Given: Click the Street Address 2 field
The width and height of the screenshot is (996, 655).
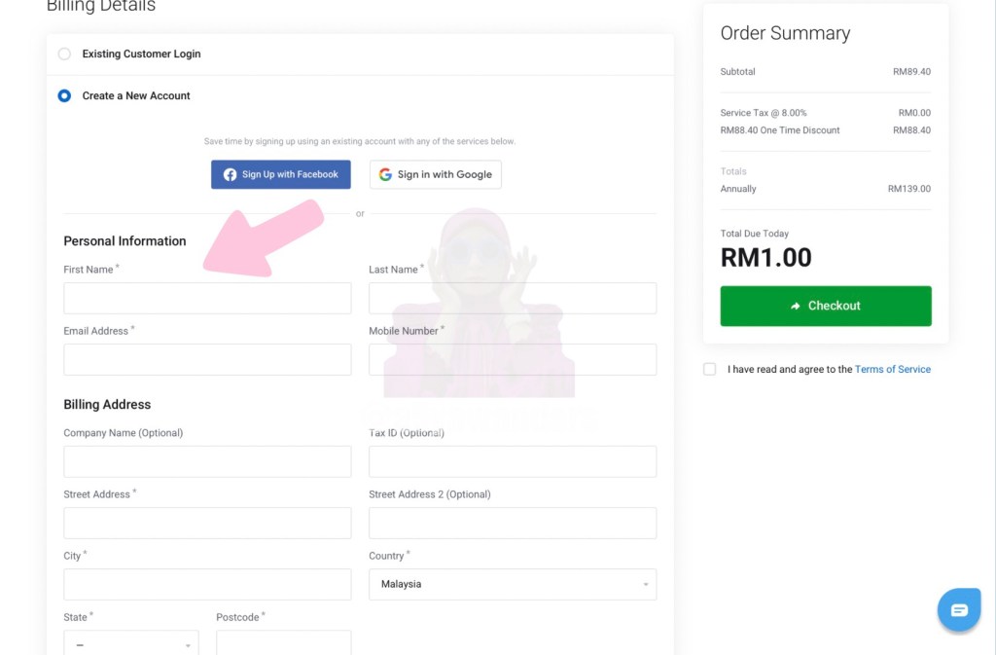Looking at the screenshot, I should click(512, 524).
